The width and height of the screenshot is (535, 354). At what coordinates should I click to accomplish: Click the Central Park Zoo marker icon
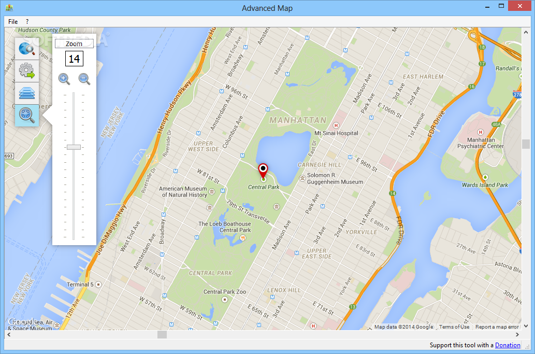point(224,300)
